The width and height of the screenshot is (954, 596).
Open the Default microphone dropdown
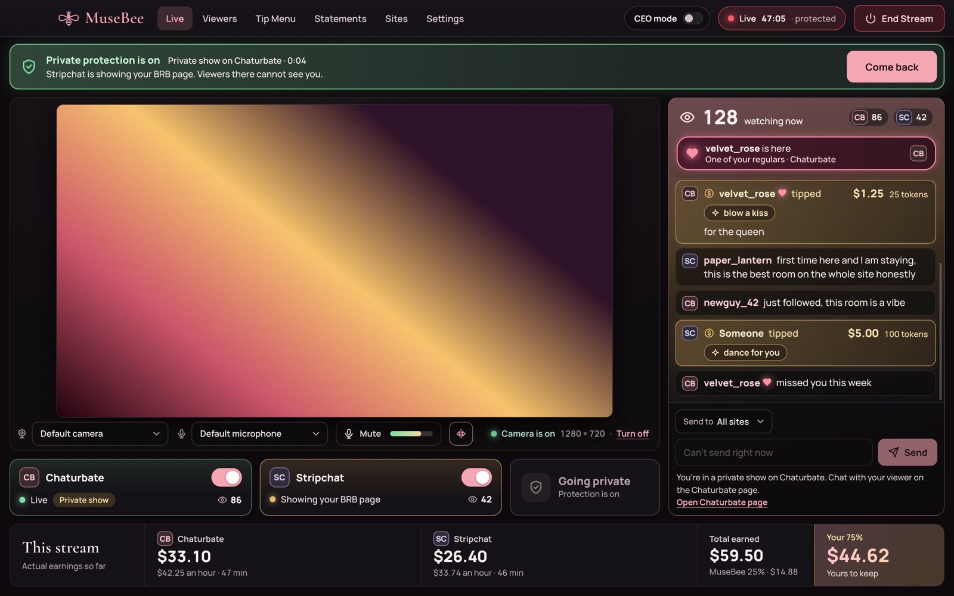point(259,434)
